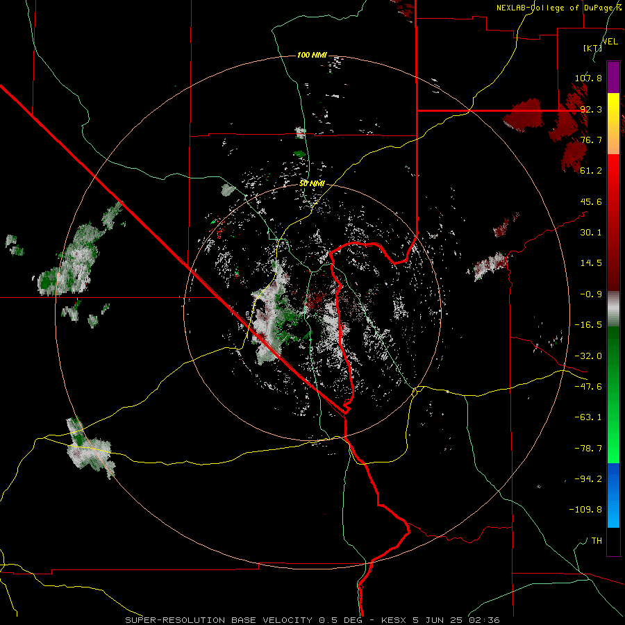Screen dimensions: 625x625
Task: Select the -16.5 velocity scale value
Action: (588, 325)
